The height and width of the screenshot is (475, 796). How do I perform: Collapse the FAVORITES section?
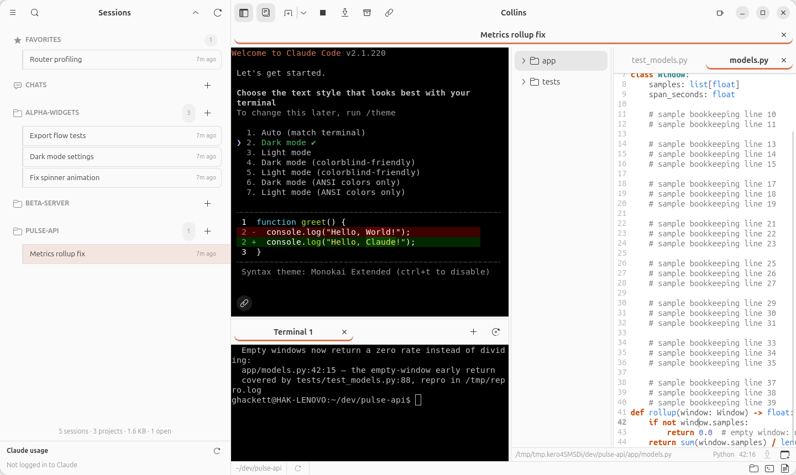click(43, 40)
